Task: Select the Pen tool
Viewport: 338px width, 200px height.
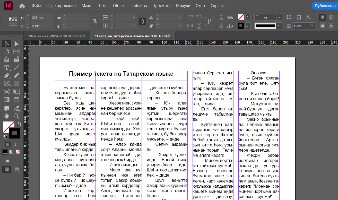Action: coord(7,76)
